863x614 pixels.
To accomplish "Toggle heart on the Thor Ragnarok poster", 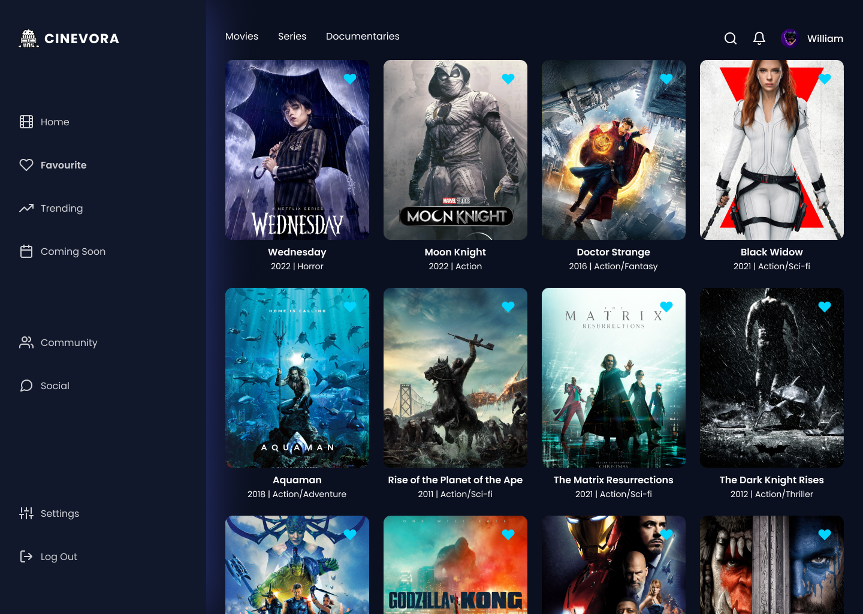I will (350, 534).
